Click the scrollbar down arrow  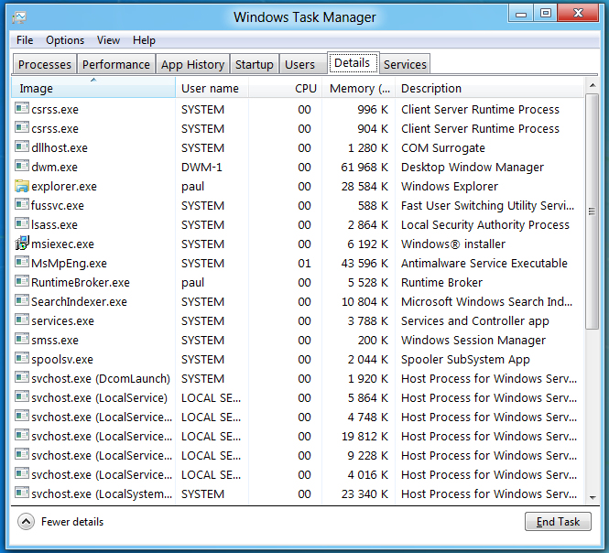point(593,497)
